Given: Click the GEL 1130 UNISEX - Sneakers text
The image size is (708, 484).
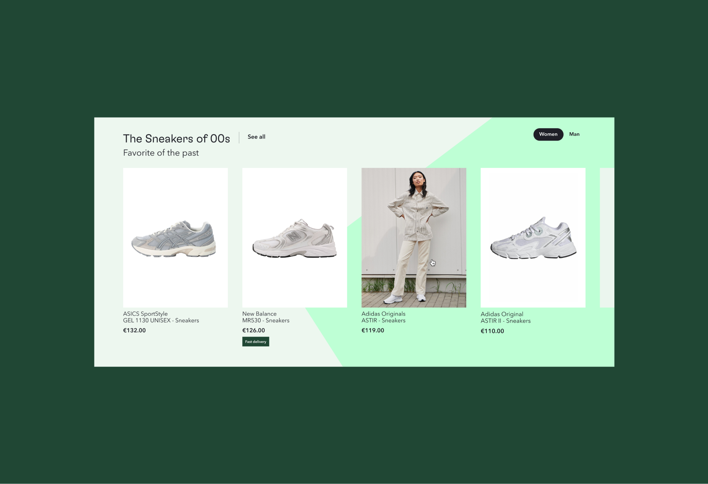Looking at the screenshot, I should coord(161,320).
